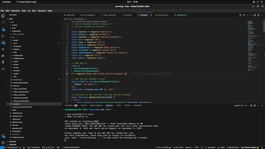Screen dimensions: 265x149
Task: Open notifications bell in status bar
Action: click(x=262, y=147)
